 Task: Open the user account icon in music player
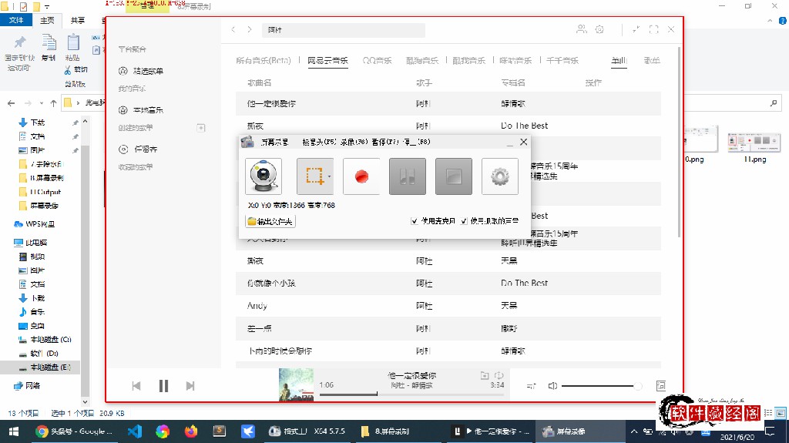coord(581,29)
